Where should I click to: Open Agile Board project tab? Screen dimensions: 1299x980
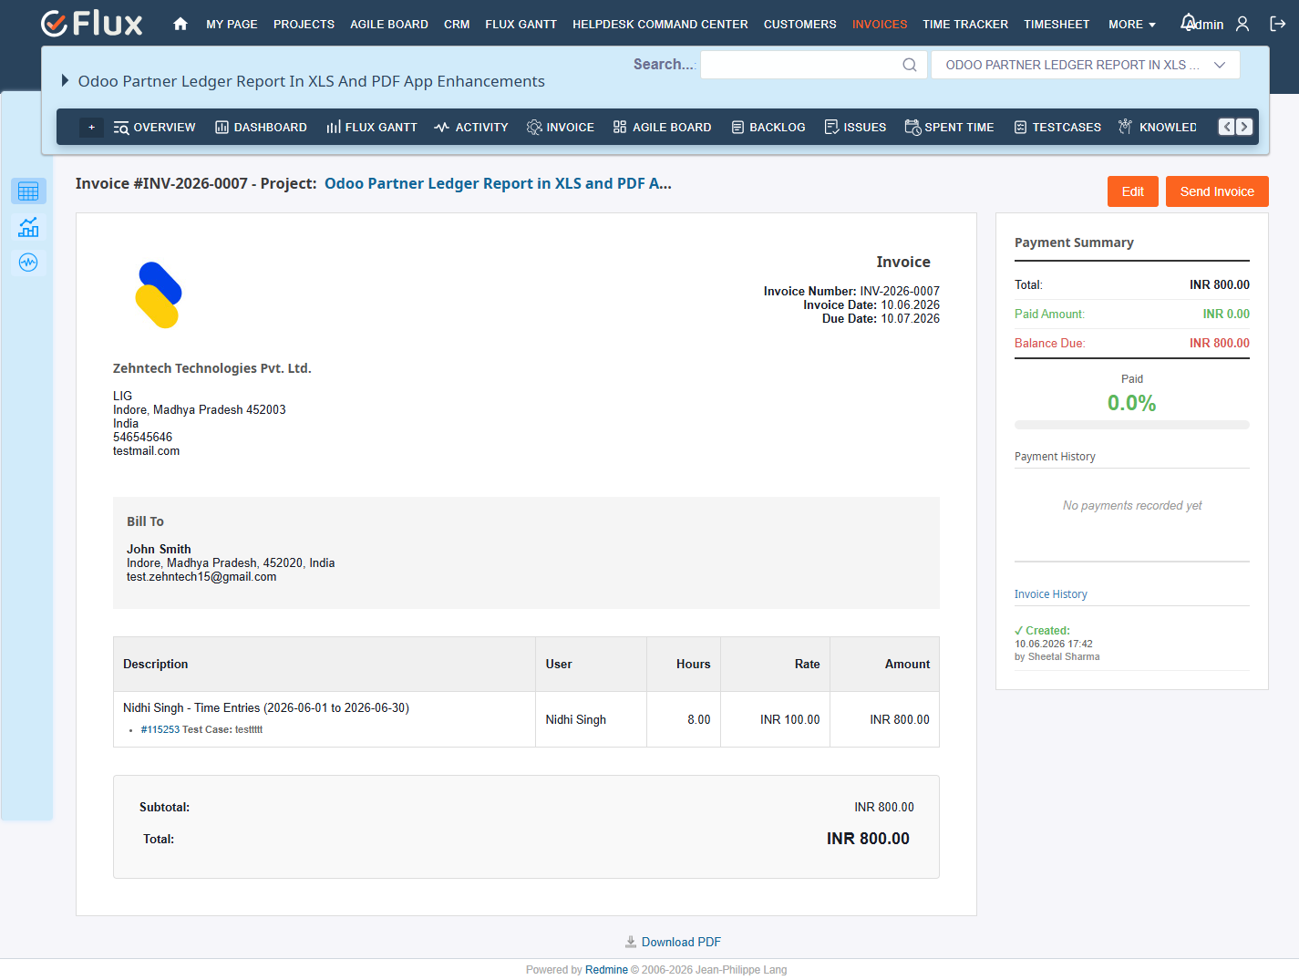662,128
